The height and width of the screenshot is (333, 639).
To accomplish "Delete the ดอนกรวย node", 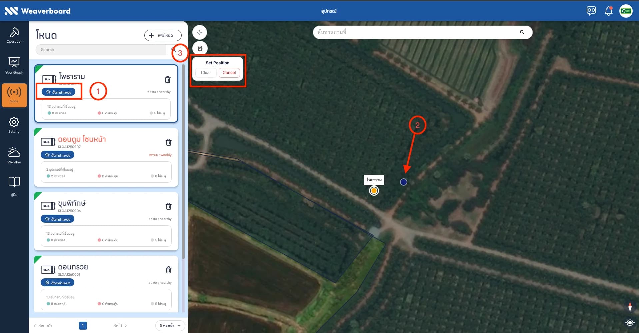I will tap(169, 270).
